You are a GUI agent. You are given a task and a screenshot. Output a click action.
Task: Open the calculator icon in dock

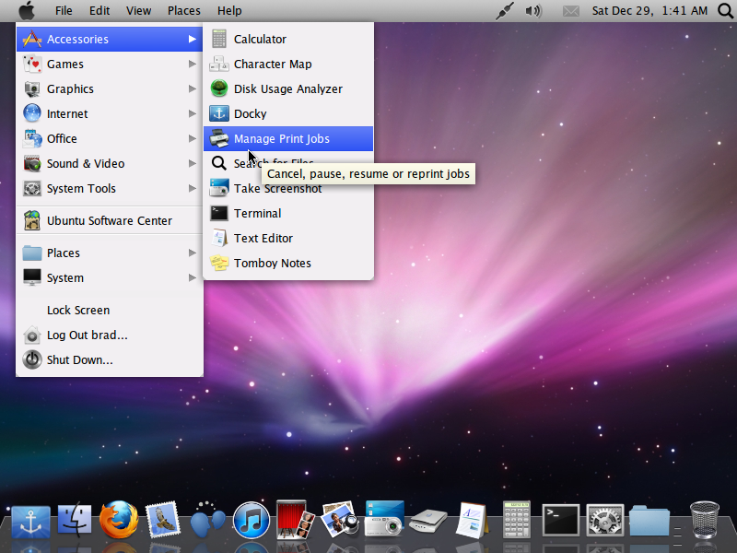(516, 520)
